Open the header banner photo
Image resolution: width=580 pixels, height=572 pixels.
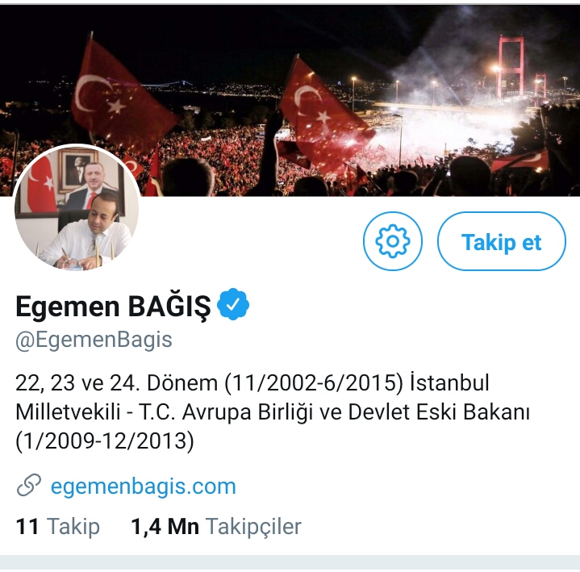(x=290, y=100)
